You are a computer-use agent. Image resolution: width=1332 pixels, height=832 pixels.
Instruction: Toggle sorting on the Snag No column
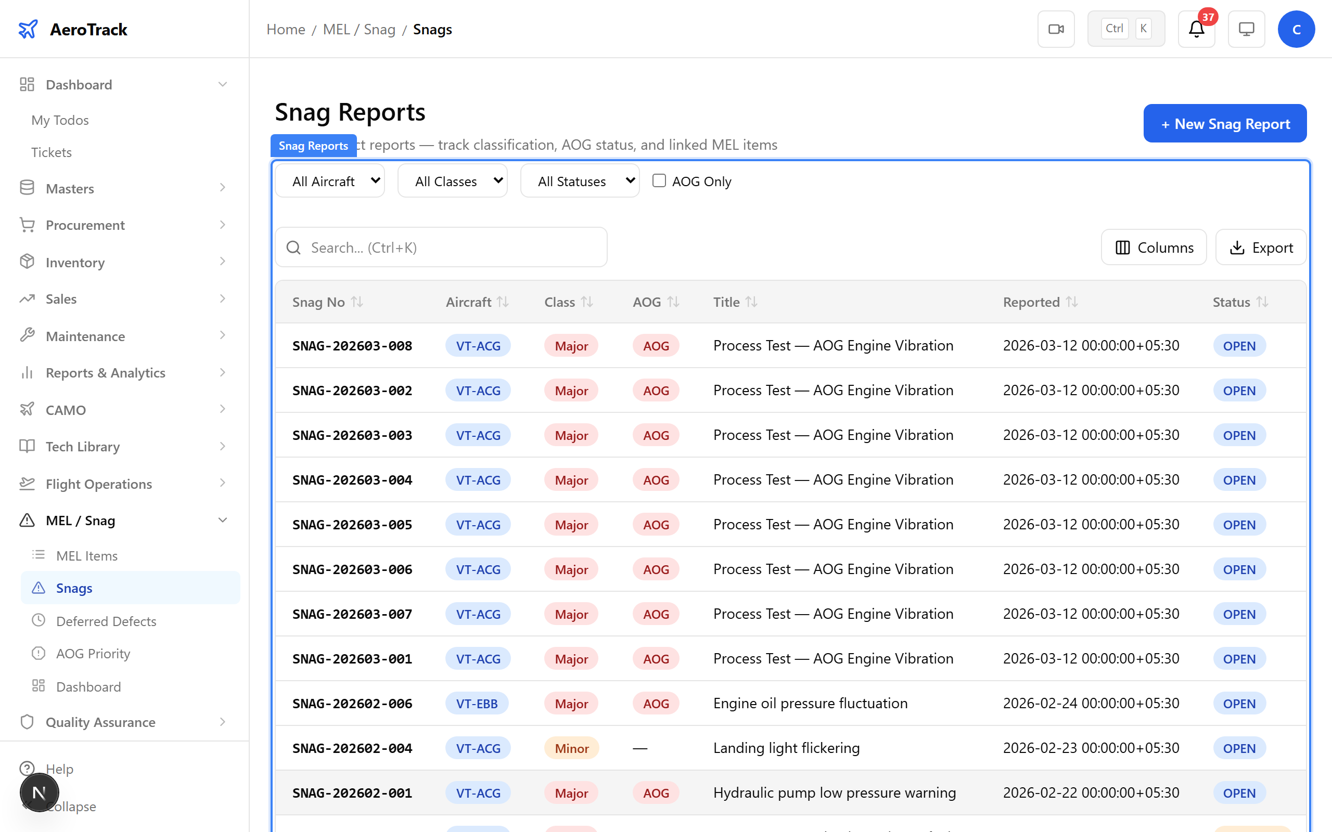[x=358, y=302]
